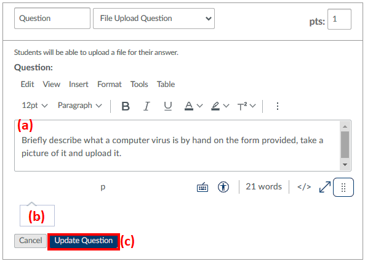Expand the editor to fullscreen
This screenshot has width=365, height=261.
pos(325,187)
